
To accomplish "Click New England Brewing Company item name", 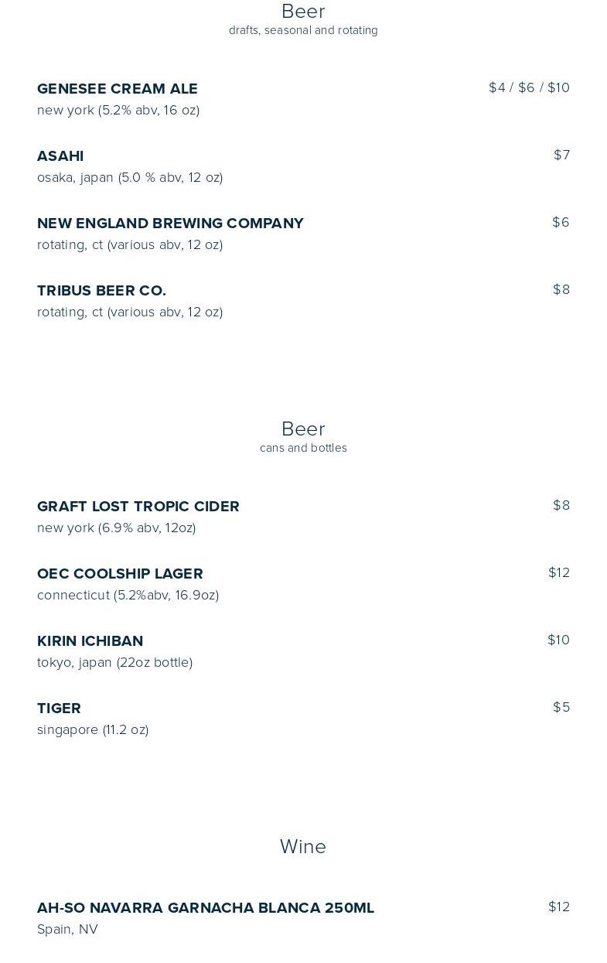I will (x=170, y=224).
